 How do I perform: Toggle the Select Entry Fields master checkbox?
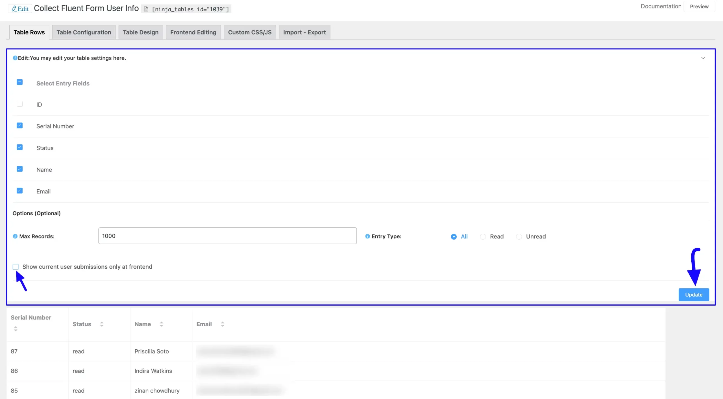point(19,82)
